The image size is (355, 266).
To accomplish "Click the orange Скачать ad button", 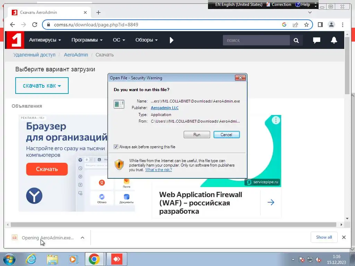I will click(47, 169).
